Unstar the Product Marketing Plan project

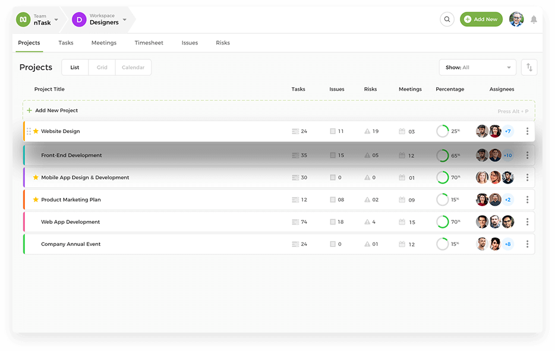36,200
